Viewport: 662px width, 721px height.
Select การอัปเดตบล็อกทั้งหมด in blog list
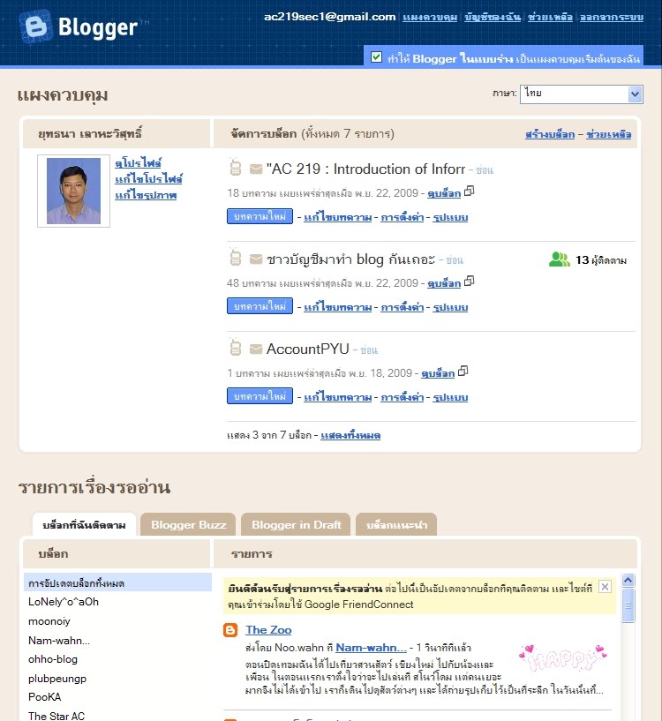pyautogui.click(x=117, y=582)
